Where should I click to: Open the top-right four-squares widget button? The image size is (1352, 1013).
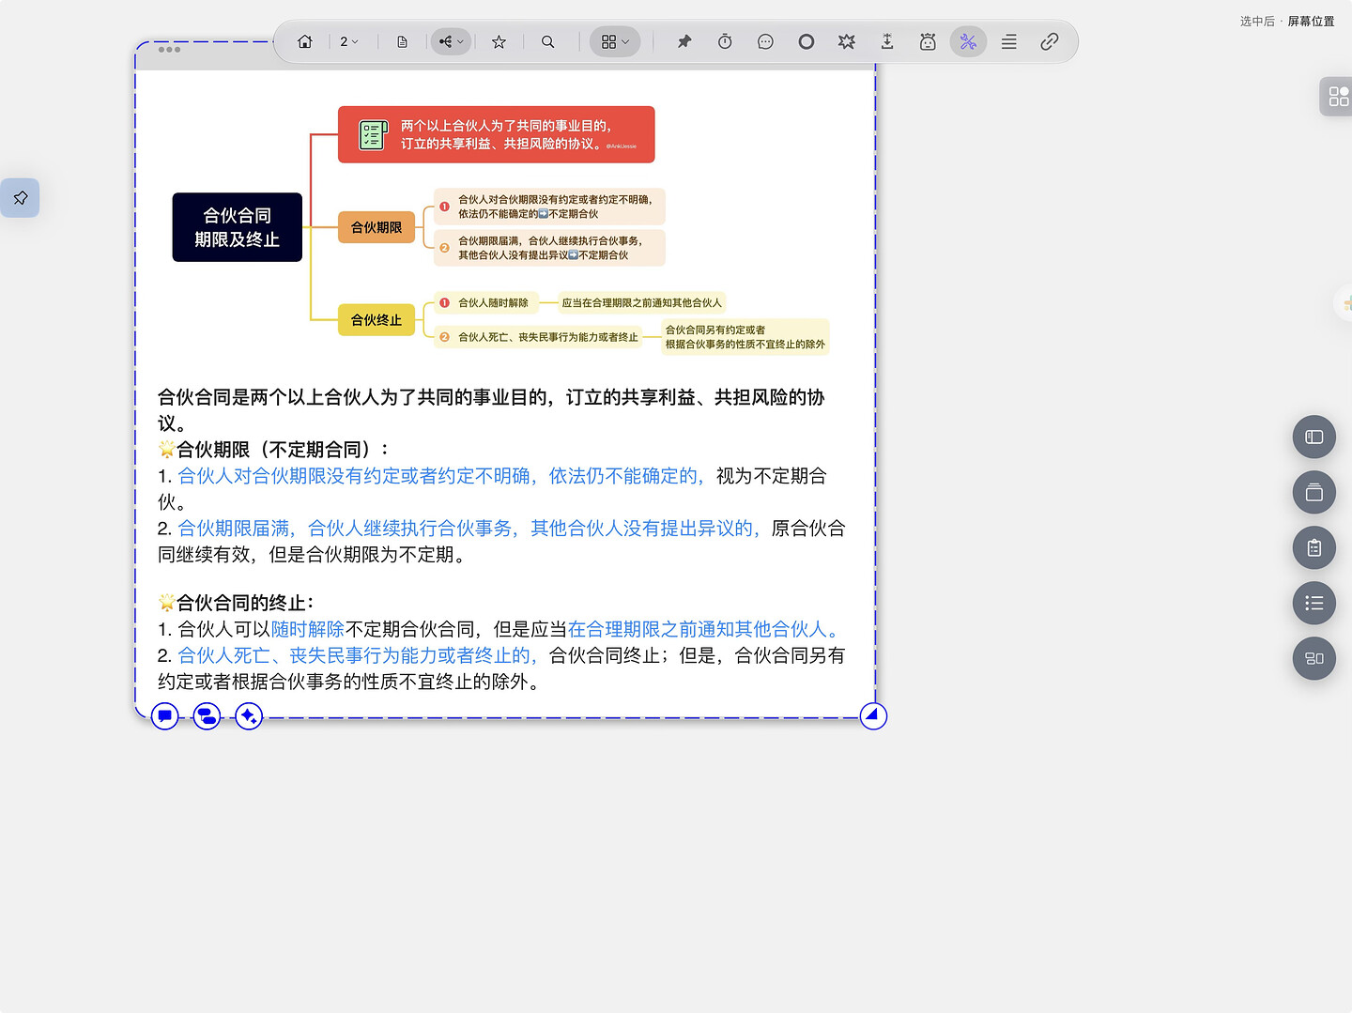point(1337,97)
